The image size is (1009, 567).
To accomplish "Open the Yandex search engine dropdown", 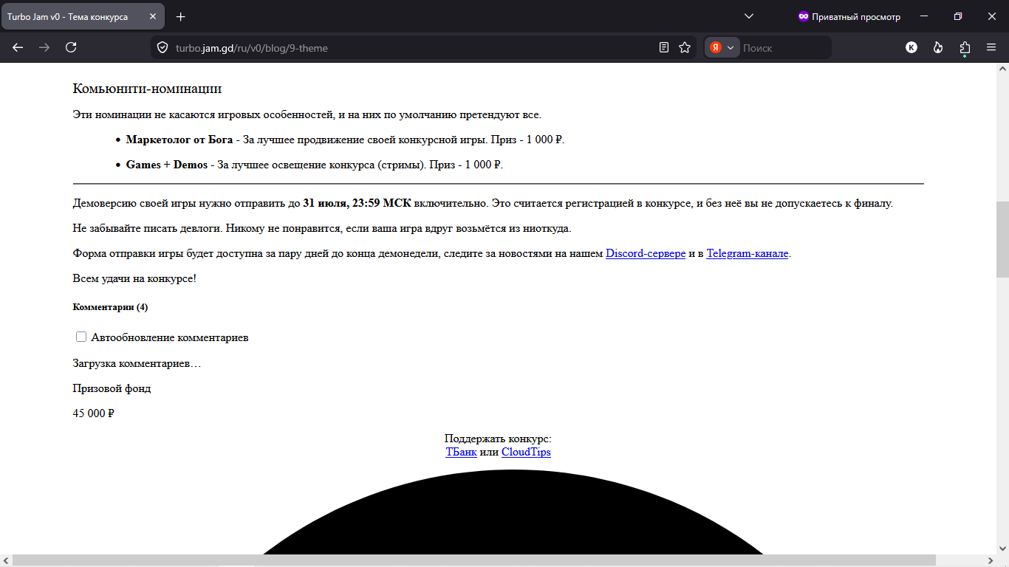I will point(722,47).
